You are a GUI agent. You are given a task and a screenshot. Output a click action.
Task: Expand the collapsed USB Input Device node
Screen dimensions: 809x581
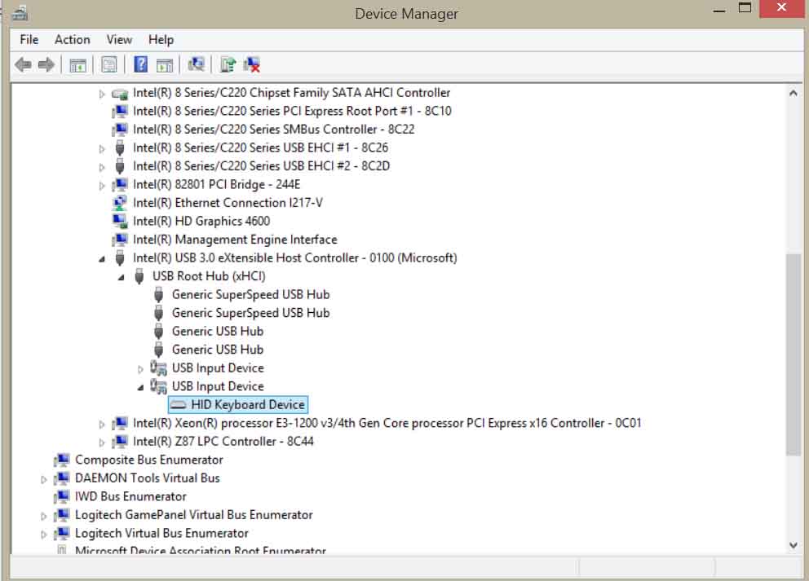(x=140, y=369)
